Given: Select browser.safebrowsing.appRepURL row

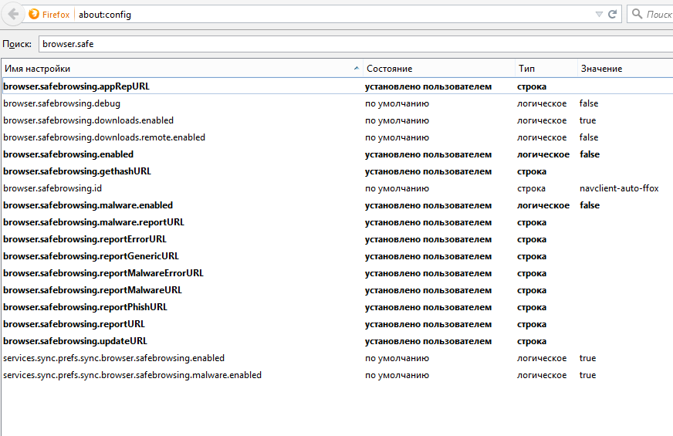Looking at the screenshot, I should [x=337, y=86].
